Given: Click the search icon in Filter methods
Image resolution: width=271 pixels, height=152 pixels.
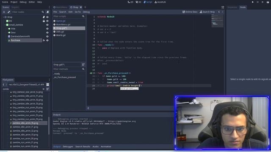Looking at the screenshot, I should pyautogui.click(x=83, y=69).
